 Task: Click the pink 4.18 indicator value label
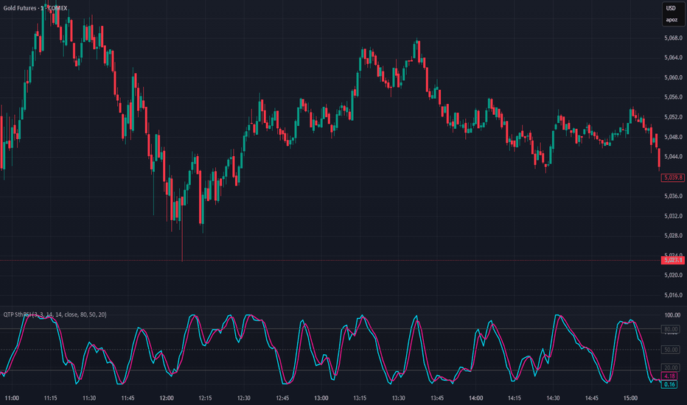point(669,376)
